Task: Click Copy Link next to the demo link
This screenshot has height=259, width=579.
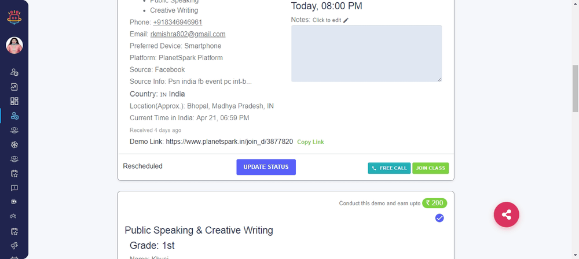Action: pos(310,142)
